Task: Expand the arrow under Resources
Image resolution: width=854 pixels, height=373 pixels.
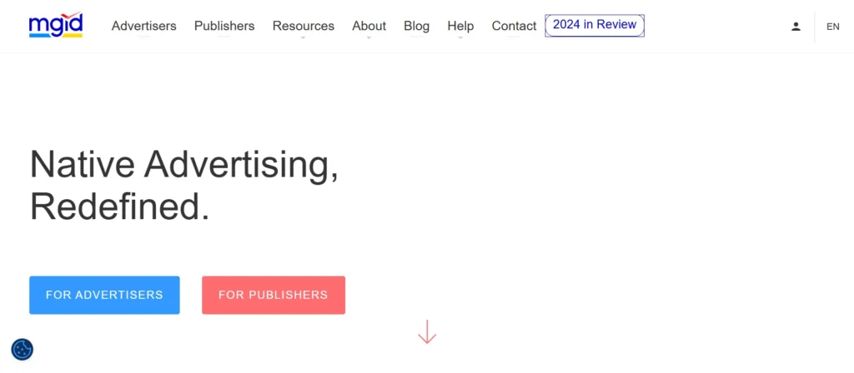Action: 303,38
